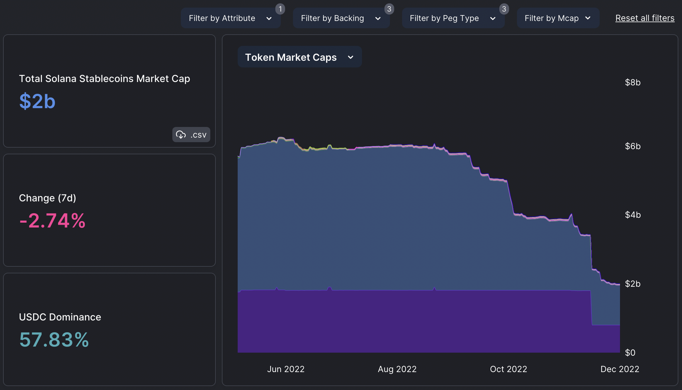Click the chevron in Filter by Attribute
This screenshot has height=390, width=682.
pos(269,19)
